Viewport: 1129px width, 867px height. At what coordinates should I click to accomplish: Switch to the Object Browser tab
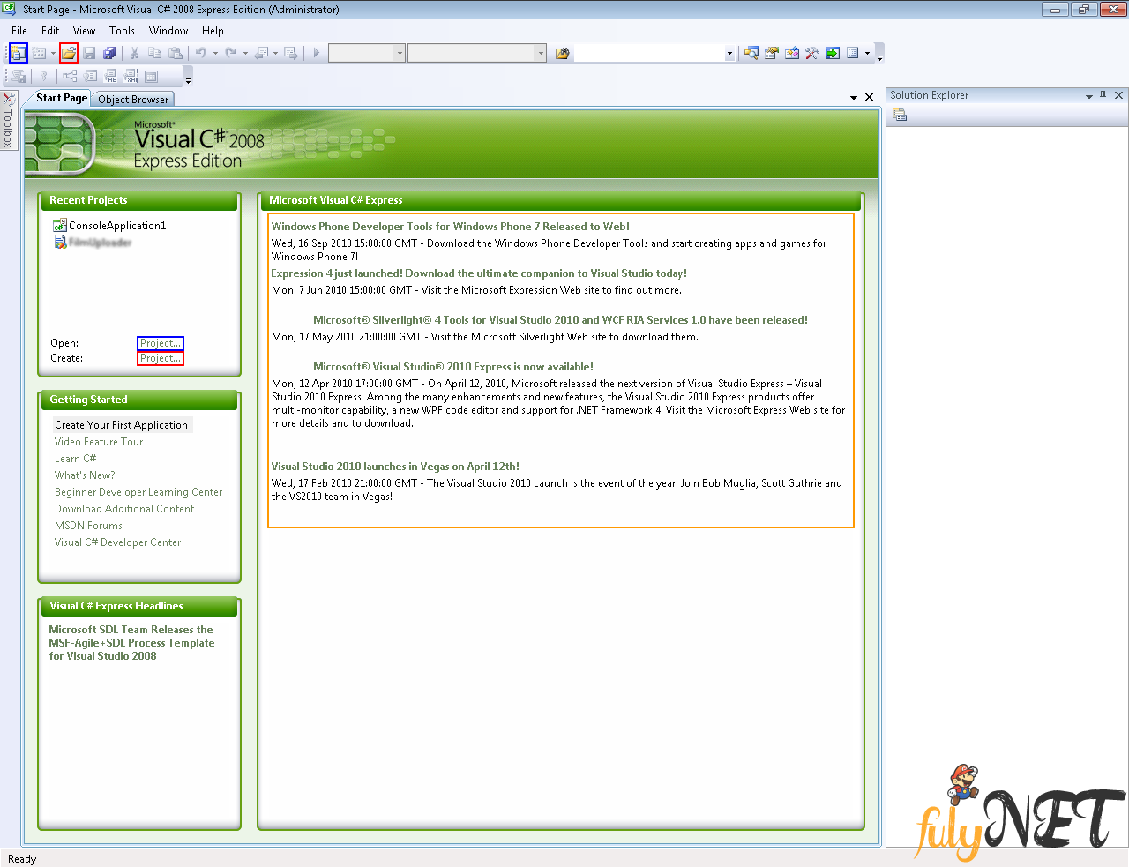pyautogui.click(x=133, y=100)
